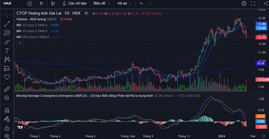Open the favorites heart icon
The image size is (269, 139).
point(7,77)
